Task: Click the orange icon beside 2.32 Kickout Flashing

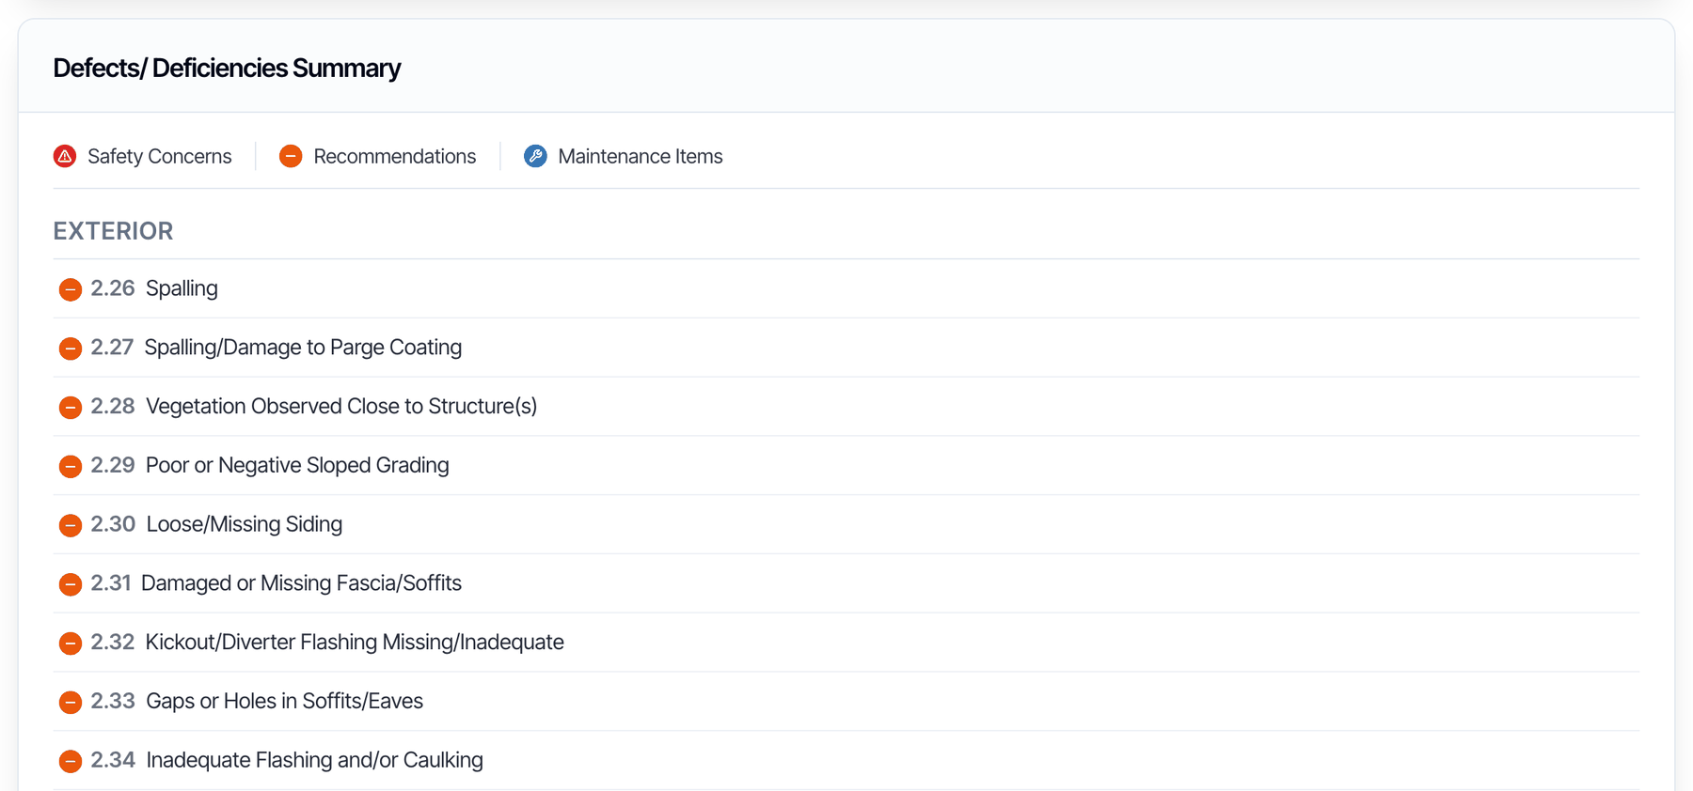Action: 71,644
